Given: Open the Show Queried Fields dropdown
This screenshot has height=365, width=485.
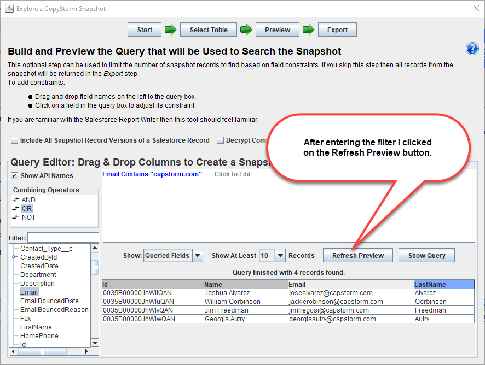Looking at the screenshot, I should click(198, 255).
